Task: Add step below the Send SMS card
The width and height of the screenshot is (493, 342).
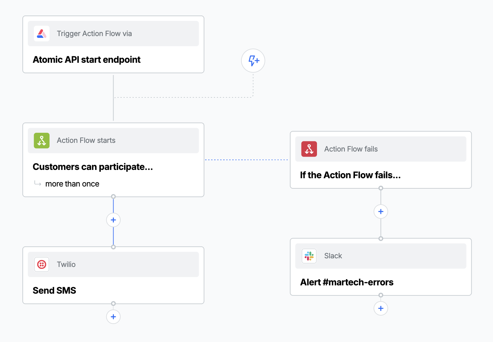Action: [113, 317]
